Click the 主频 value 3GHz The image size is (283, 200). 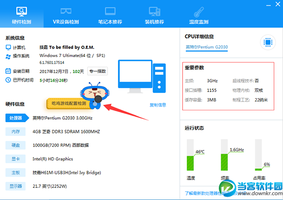[212, 81]
